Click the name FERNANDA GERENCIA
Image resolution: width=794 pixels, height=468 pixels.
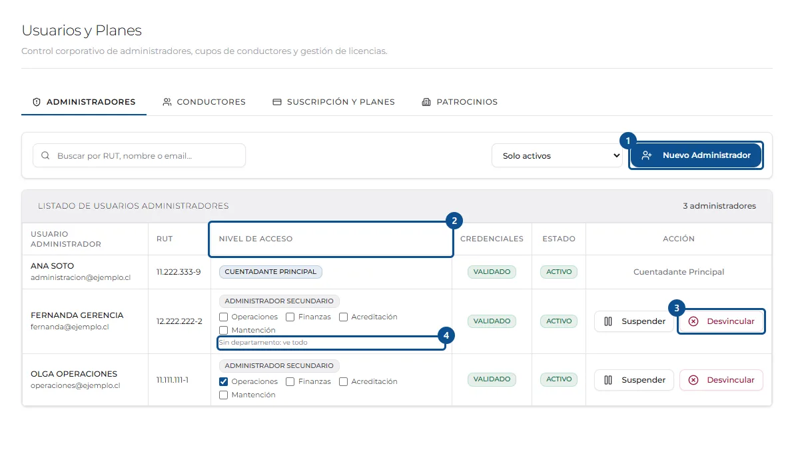(77, 315)
